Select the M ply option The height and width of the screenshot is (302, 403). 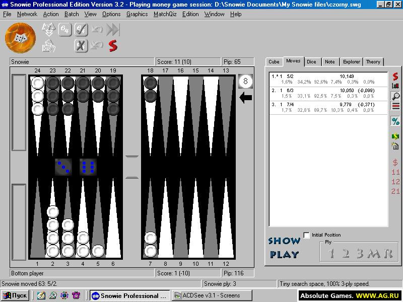[x=373, y=253]
